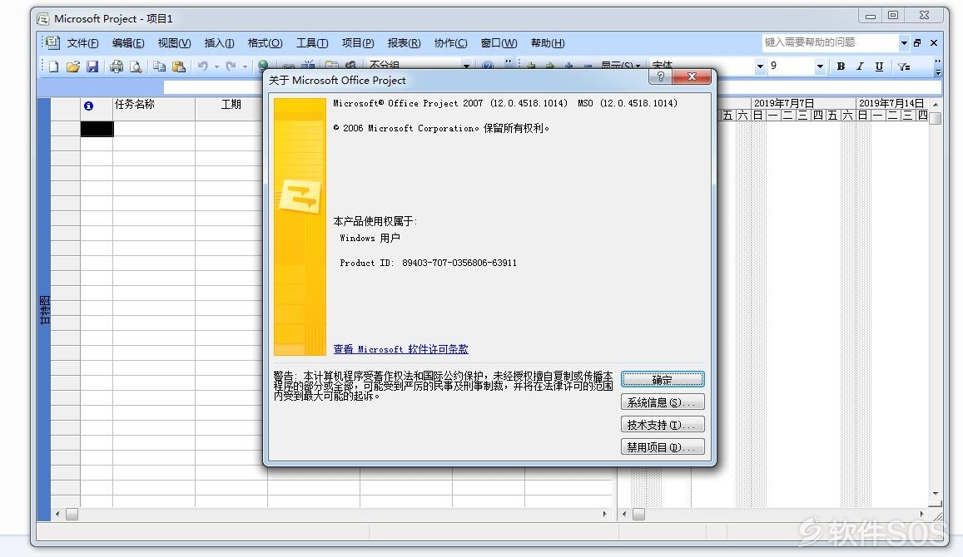Click the Gantt chart horizontal scrollbar right arrow
Viewport: 963px width, 557px height.
[x=922, y=514]
